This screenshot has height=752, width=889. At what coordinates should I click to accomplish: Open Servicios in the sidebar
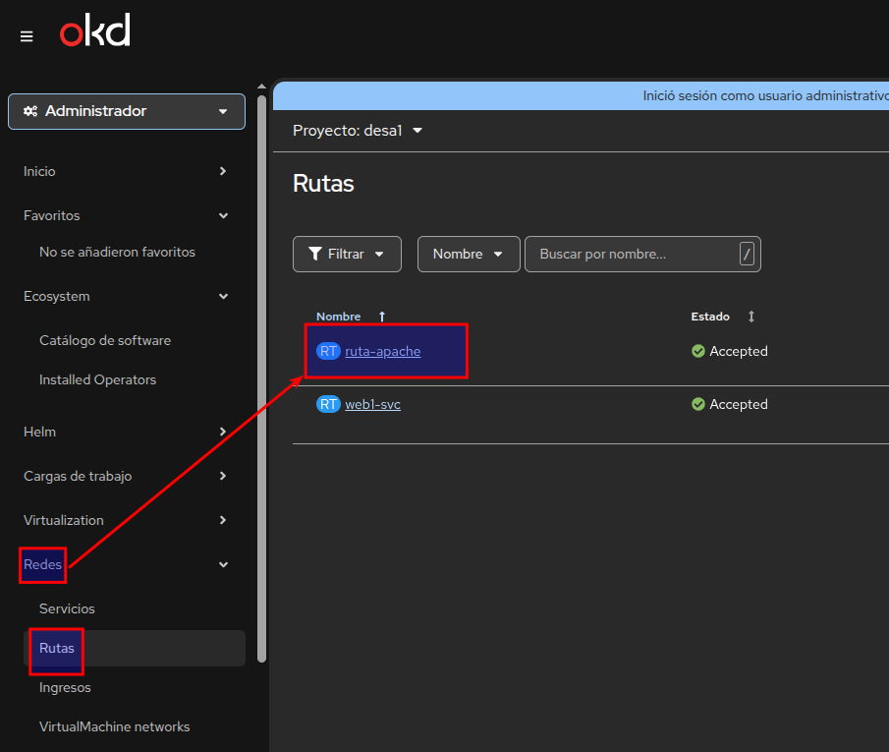67,608
